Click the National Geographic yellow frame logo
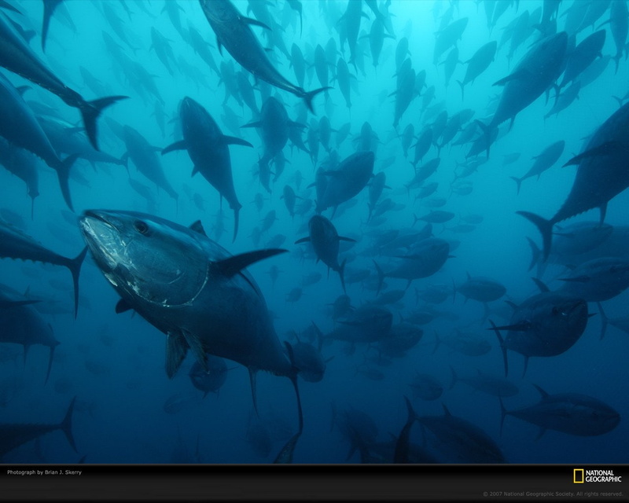The height and width of the screenshot is (503, 629). (578, 476)
